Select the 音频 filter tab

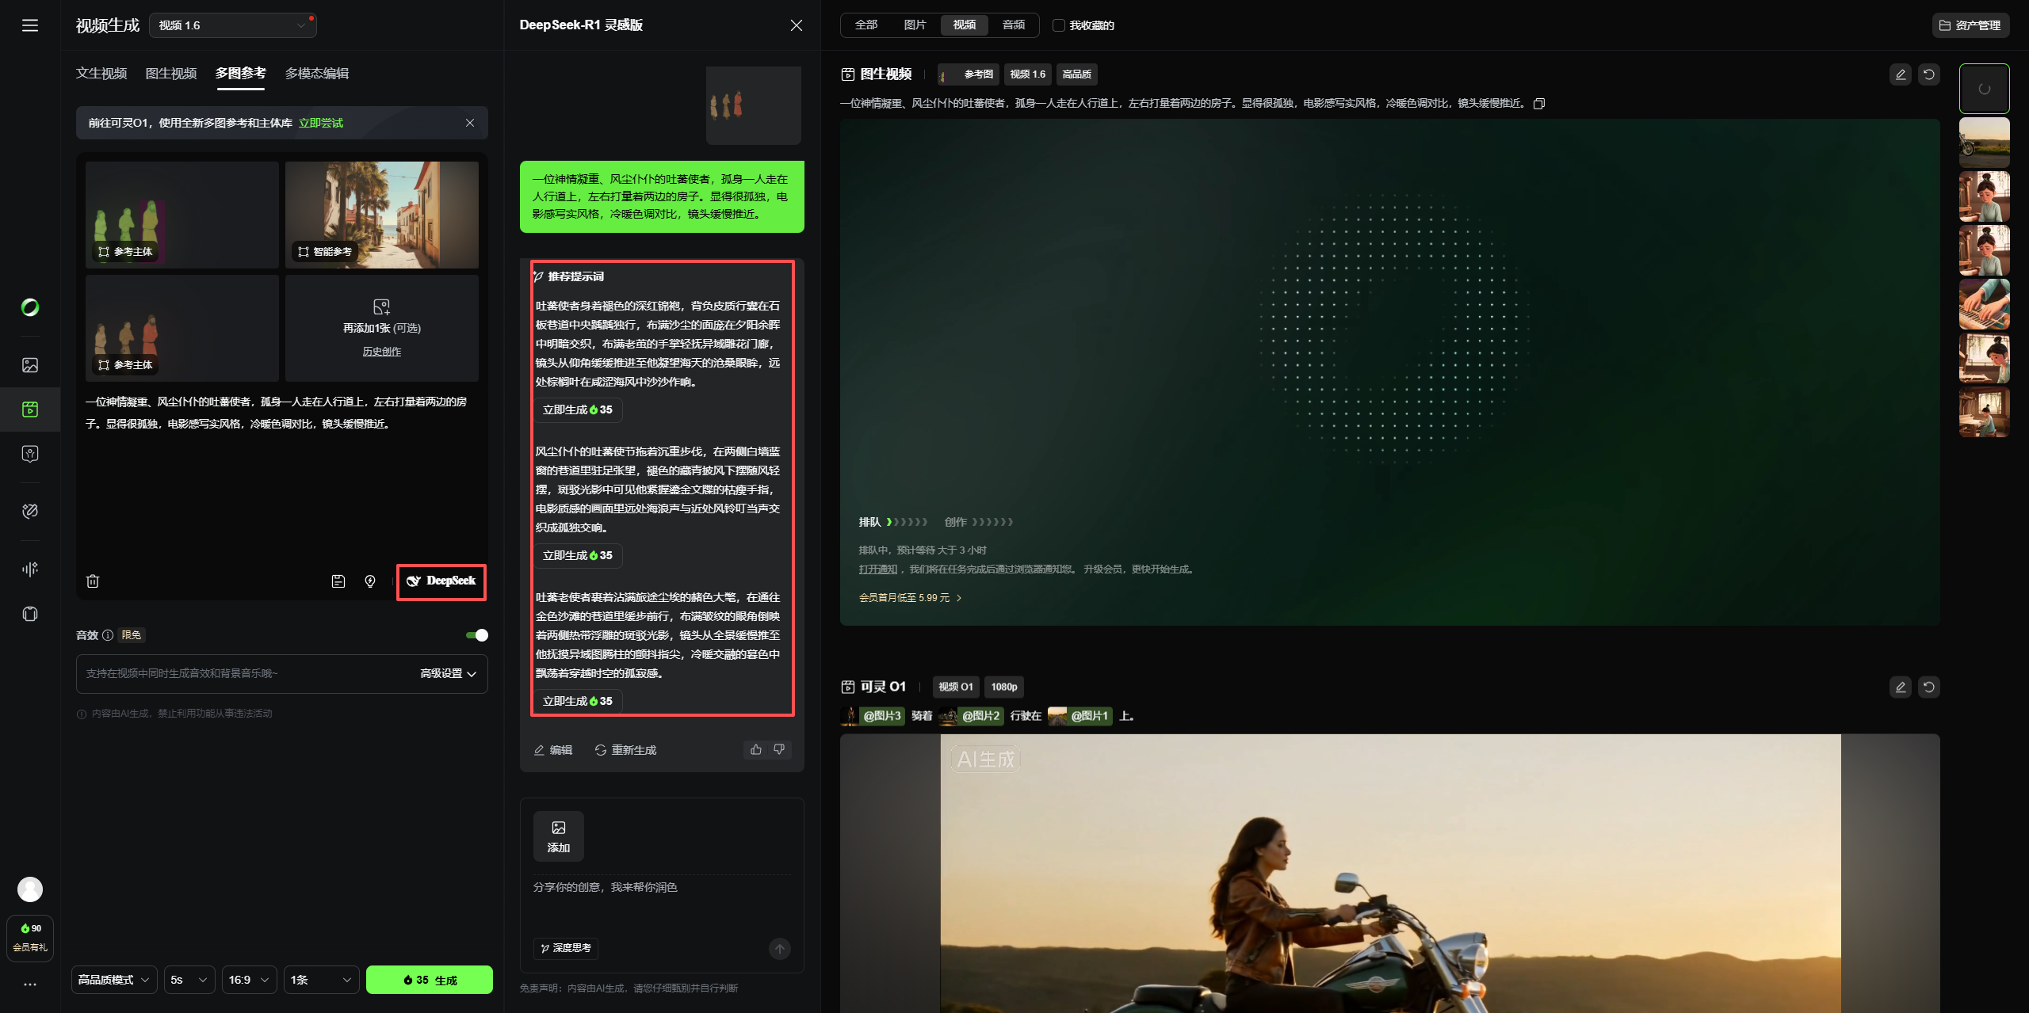click(1014, 25)
